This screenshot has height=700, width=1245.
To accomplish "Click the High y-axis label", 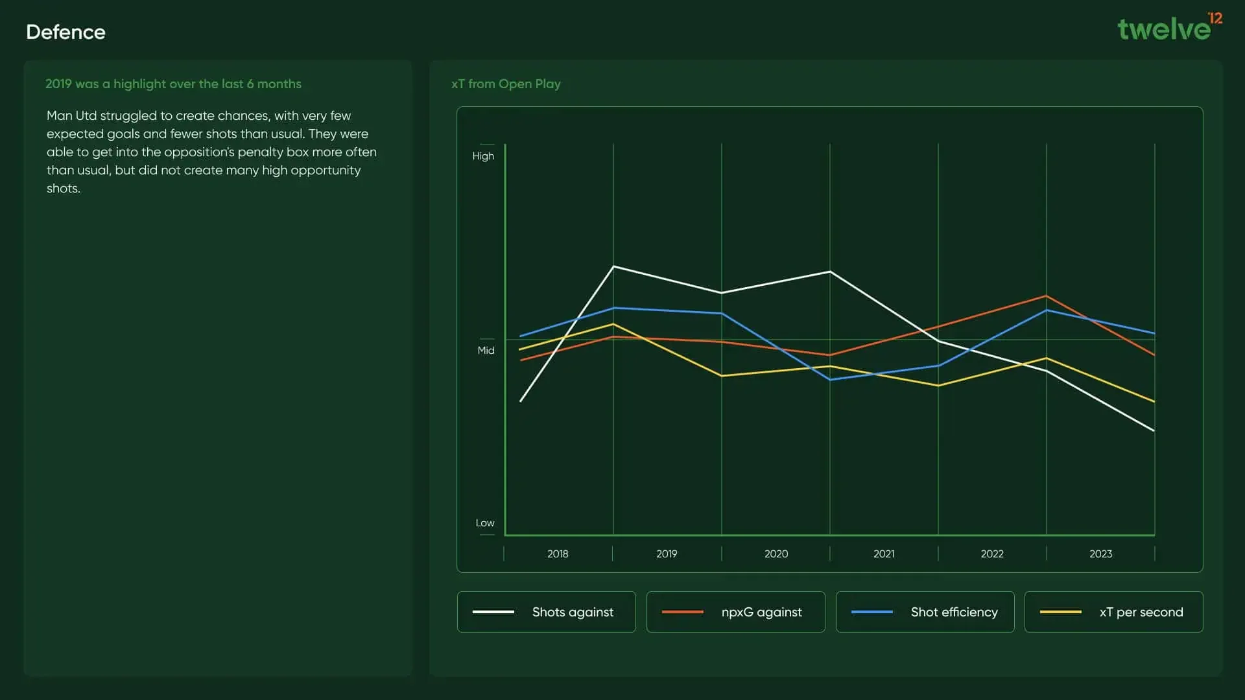I will pos(483,156).
